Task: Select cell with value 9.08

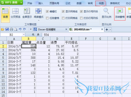Action: [57, 61]
